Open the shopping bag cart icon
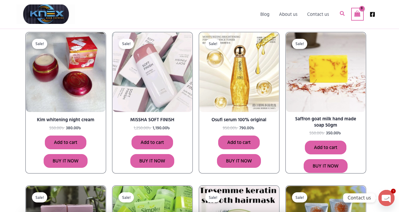399x212 pixels. pos(357,14)
